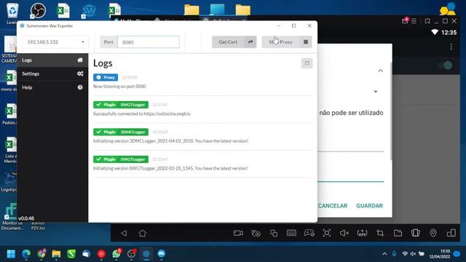
Task: Open the Settings menu item
Action: [52, 74]
